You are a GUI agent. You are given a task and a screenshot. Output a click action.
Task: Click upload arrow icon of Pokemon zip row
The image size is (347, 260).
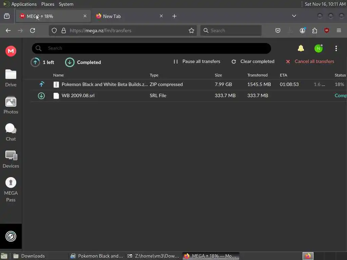coord(41,84)
